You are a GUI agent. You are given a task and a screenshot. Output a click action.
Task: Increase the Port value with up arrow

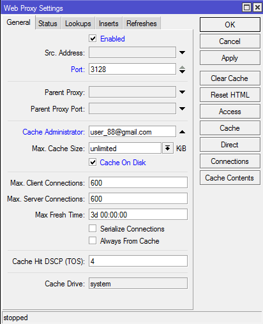pyautogui.click(x=182, y=68)
